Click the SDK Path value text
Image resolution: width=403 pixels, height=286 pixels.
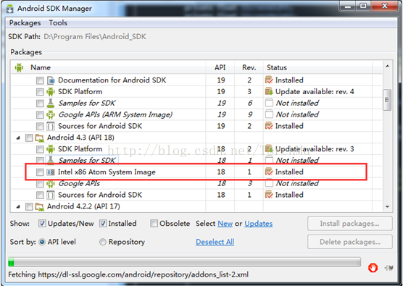click(95, 37)
